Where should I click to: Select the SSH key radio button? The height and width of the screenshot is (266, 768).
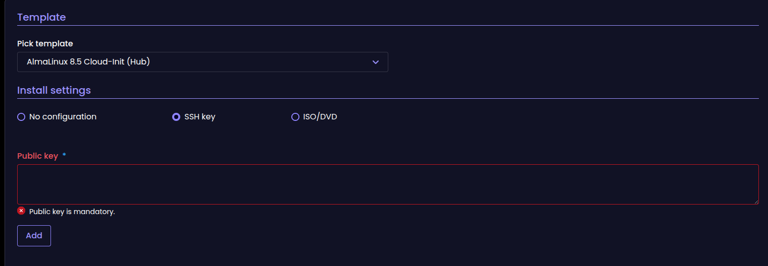coord(176,117)
